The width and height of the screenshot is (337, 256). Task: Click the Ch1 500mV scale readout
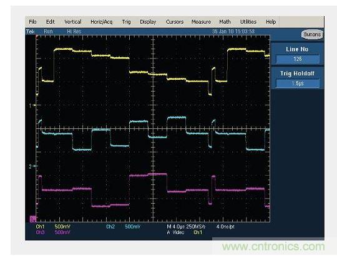pos(53,227)
